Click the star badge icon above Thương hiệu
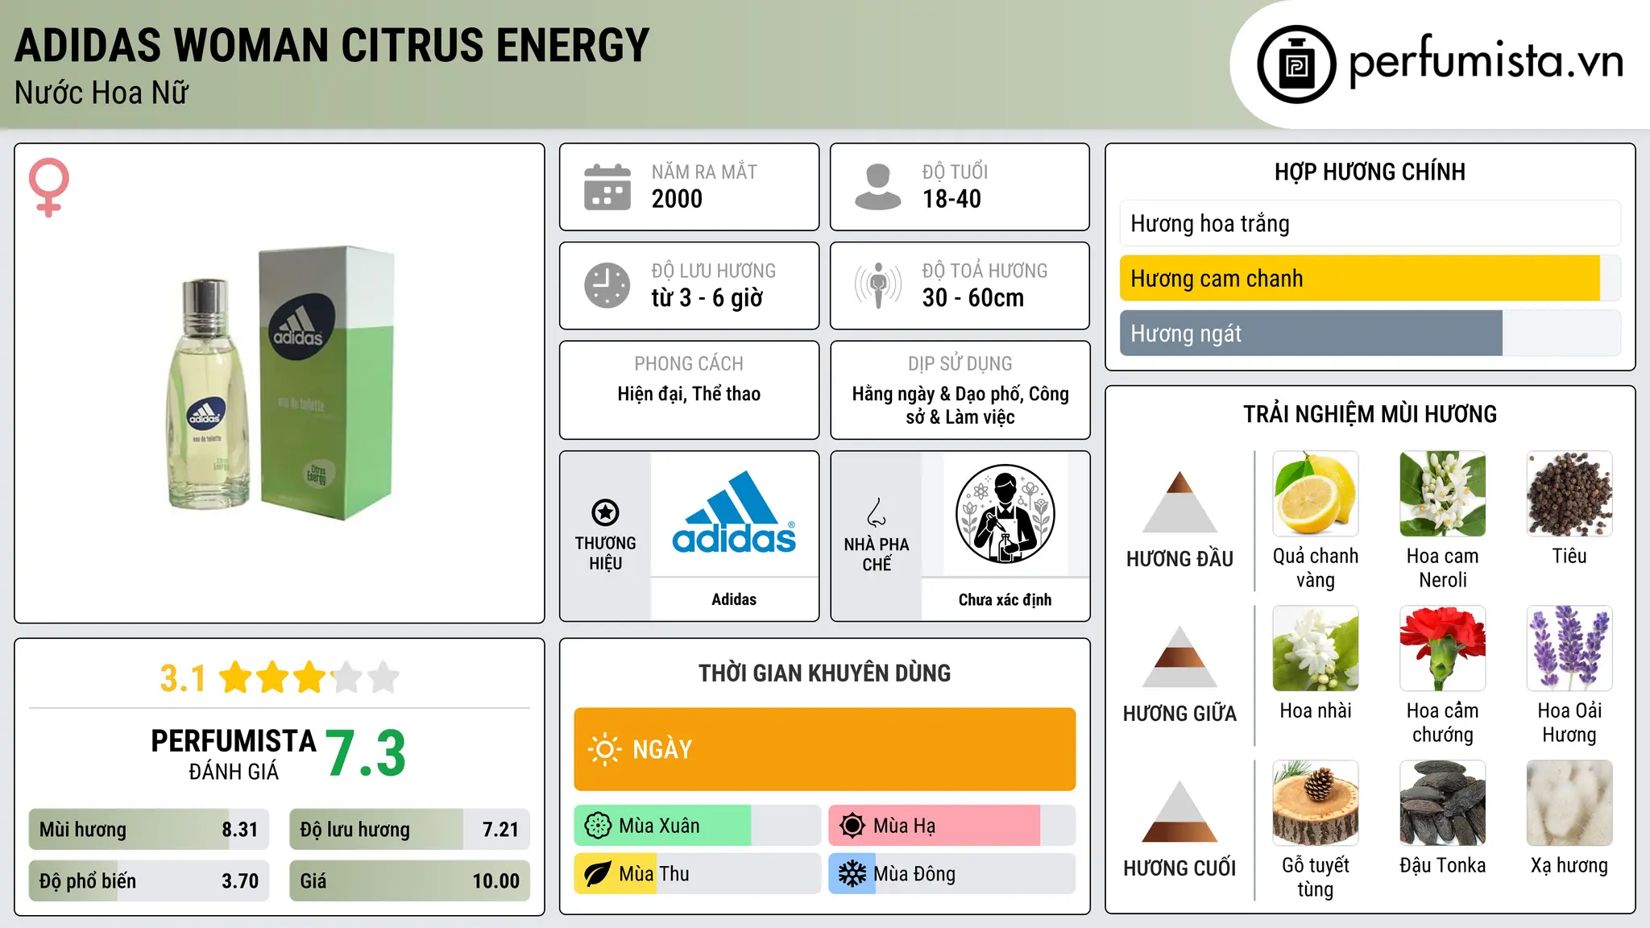This screenshot has height=928, width=1650. tap(605, 512)
